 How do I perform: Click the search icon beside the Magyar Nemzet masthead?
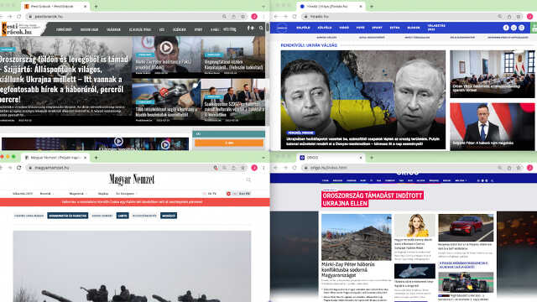point(248,180)
